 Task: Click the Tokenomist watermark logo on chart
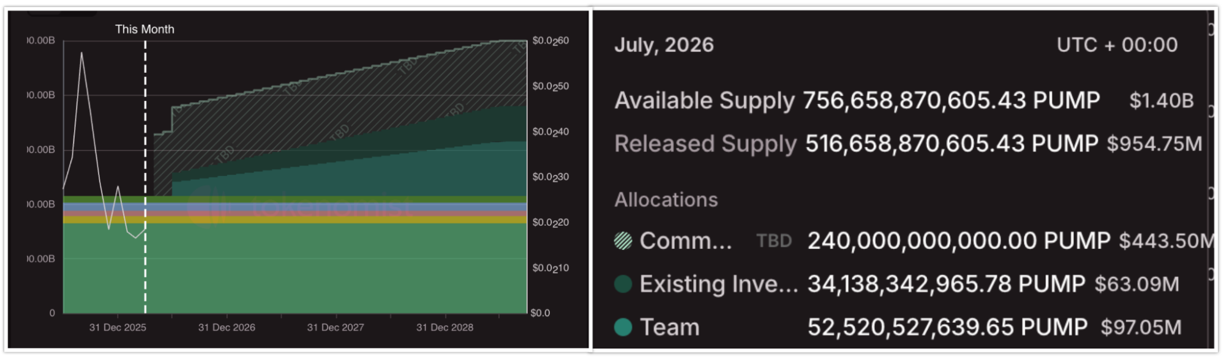[205, 206]
